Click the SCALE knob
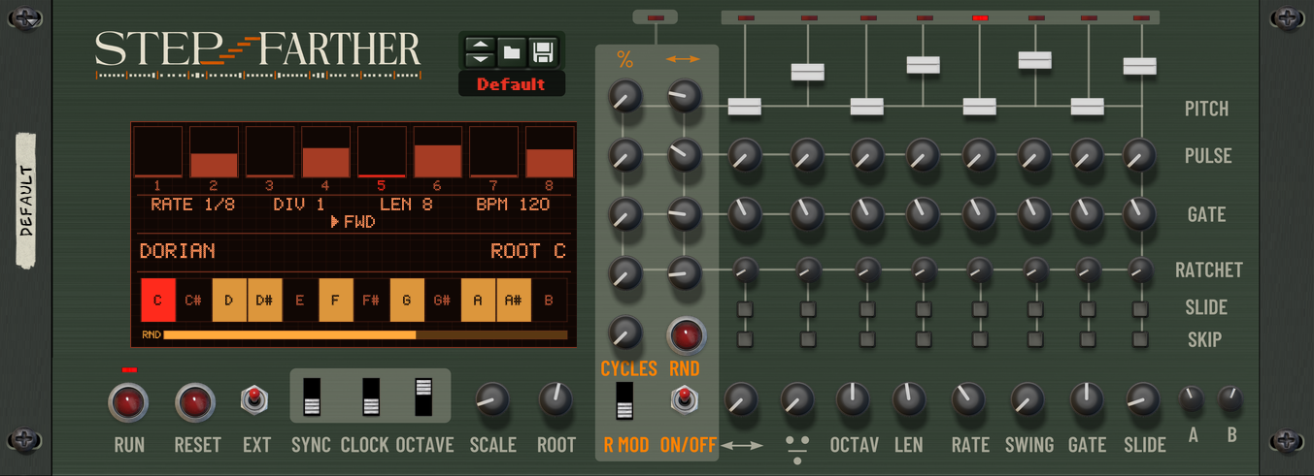The height and width of the screenshot is (476, 1314). click(492, 399)
